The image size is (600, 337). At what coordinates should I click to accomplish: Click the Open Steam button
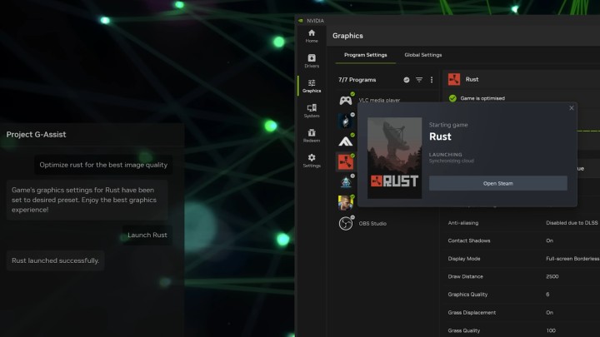497,183
